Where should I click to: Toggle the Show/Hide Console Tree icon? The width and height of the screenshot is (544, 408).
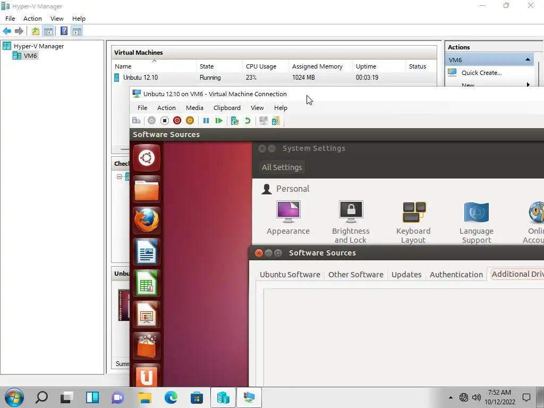[x=48, y=31]
